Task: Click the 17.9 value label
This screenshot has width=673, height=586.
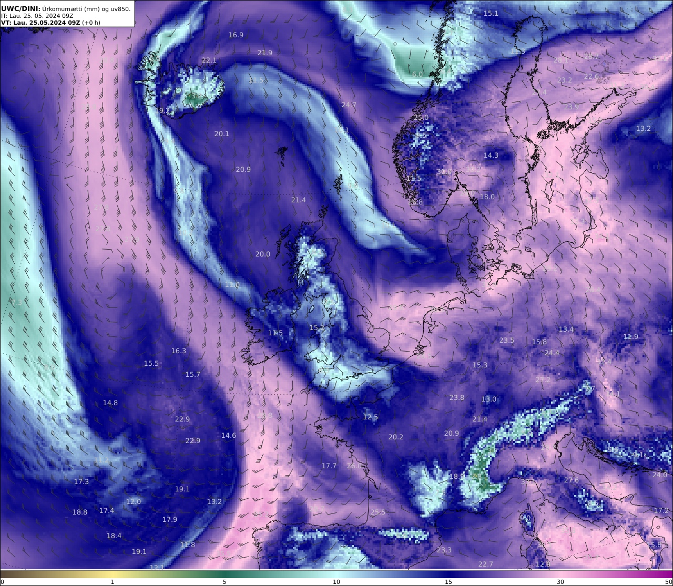Action: [170, 519]
